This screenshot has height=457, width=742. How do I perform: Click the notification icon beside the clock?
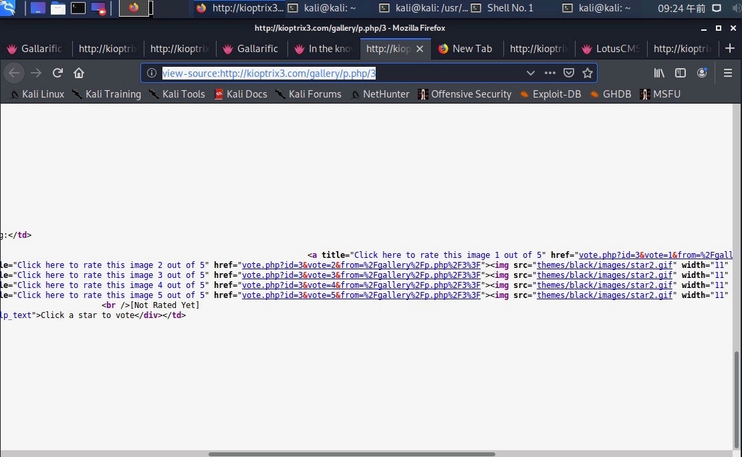click(717, 8)
